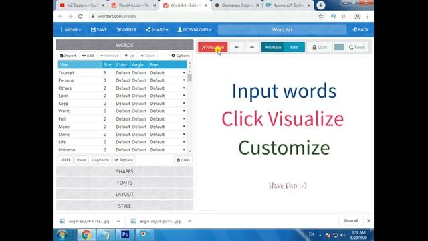Screen dimensions: 428x241
Task: Click ORDER cart button
Action: pyautogui.click(x=126, y=29)
